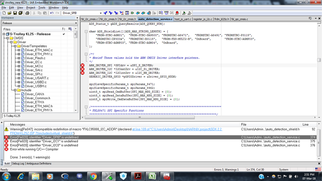Expand the Driver_ETH_MAC.c node

tap(19, 50)
